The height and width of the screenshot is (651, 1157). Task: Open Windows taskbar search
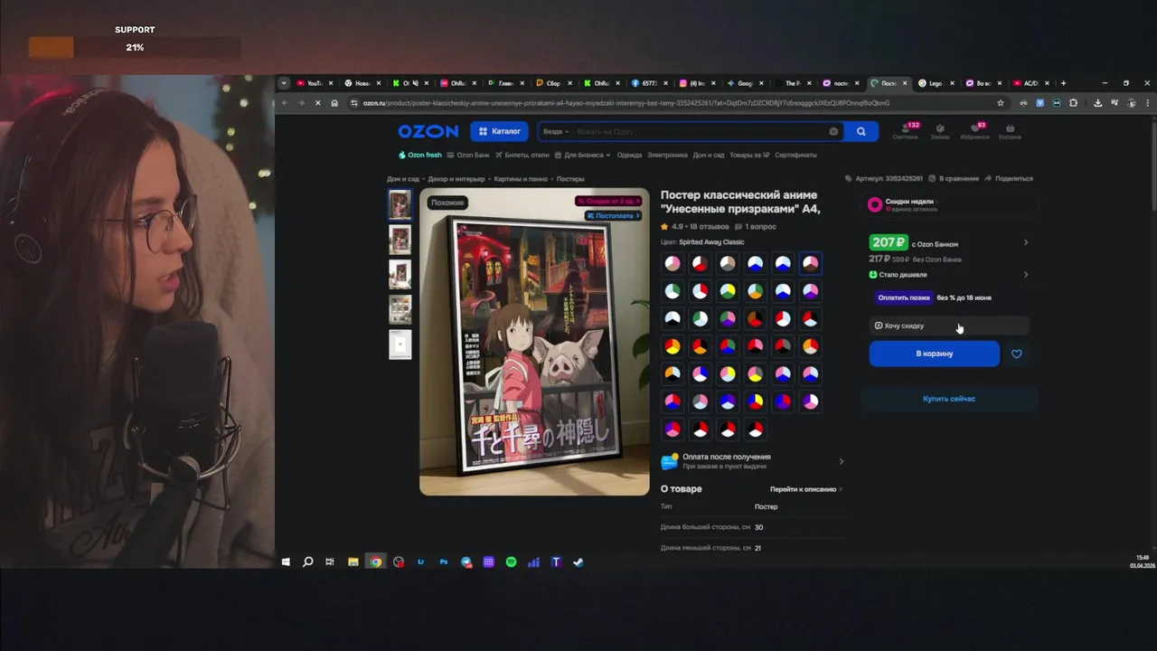(307, 561)
